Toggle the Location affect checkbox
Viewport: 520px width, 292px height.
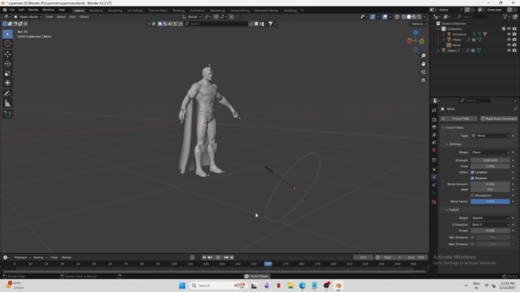click(473, 172)
